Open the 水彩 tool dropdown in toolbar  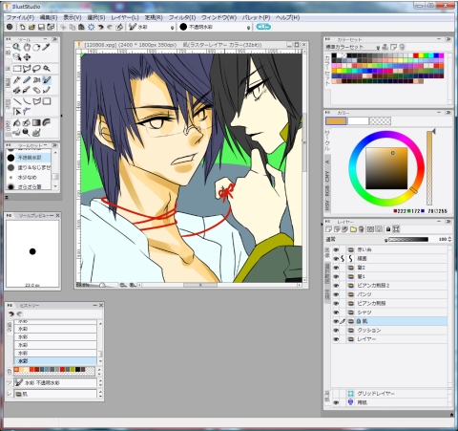pyautogui.click(x=173, y=28)
